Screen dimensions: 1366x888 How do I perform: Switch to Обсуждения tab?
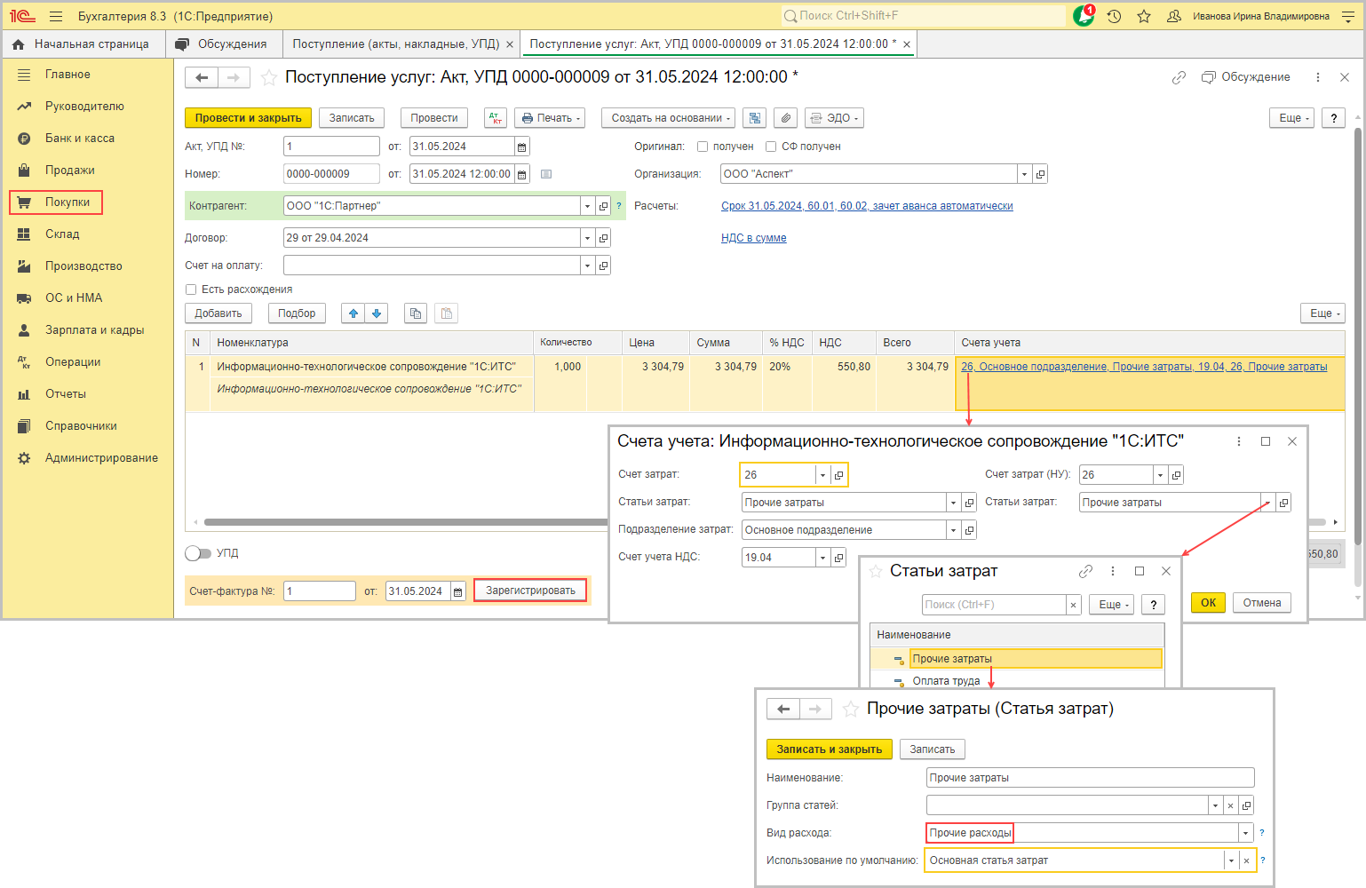222,44
